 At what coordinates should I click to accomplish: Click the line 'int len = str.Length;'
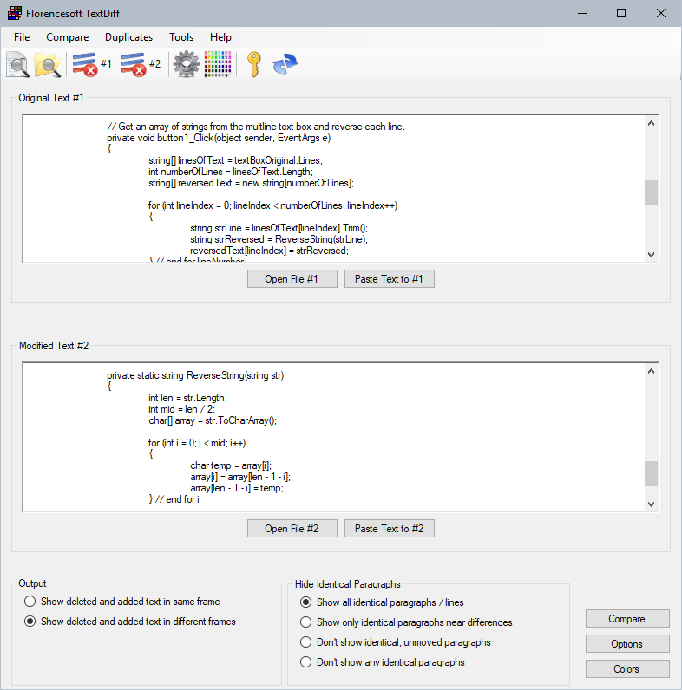(x=187, y=398)
